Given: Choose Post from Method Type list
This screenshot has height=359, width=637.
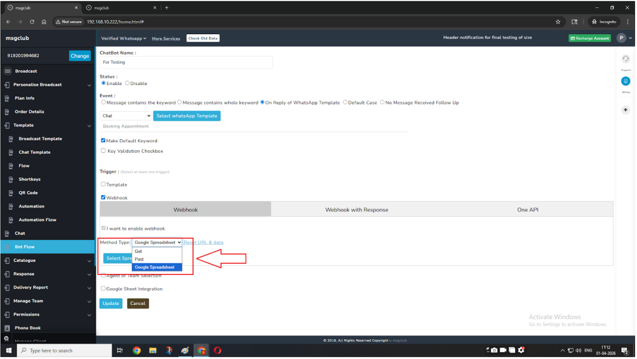Looking at the screenshot, I should (139, 260).
